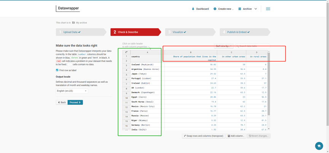Click the Search data table field
The width and height of the screenshot is (329, 153).
pyautogui.click(x=253, y=46)
